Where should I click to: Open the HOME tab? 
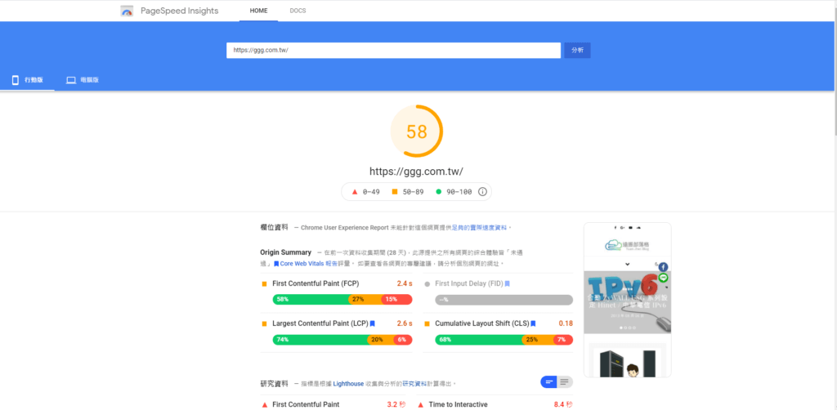click(259, 11)
